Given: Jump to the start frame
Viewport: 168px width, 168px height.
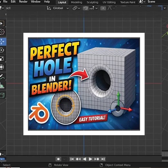Looking at the screenshot, I should pyautogui.click(x=72, y=159).
